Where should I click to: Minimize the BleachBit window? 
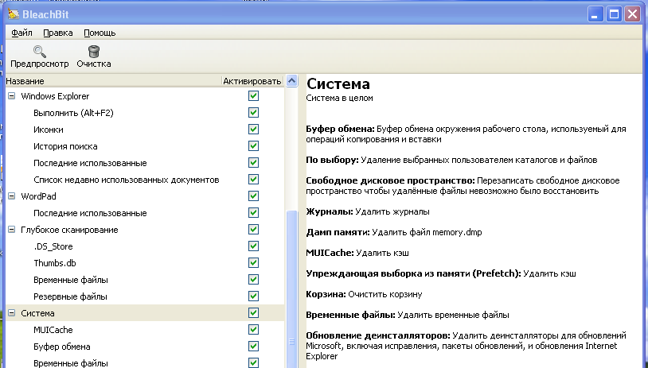tap(595, 14)
